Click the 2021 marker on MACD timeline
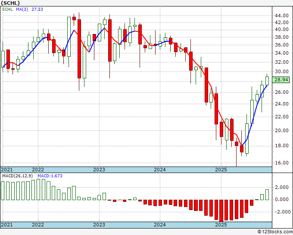Viewport: 293px width, 235px height. (7, 225)
